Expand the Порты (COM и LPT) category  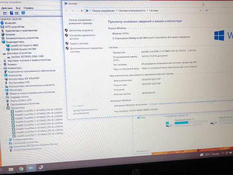coord(4,101)
